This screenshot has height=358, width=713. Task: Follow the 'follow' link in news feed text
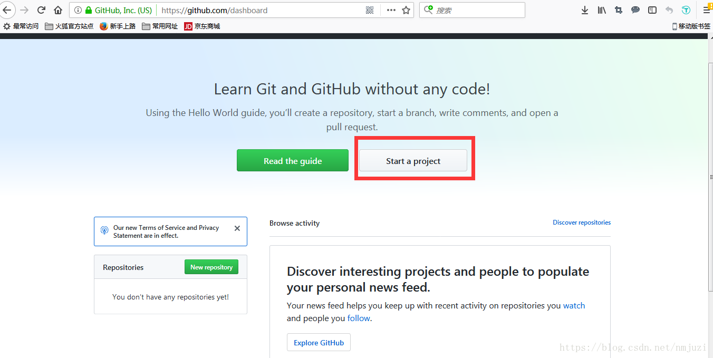tap(359, 318)
